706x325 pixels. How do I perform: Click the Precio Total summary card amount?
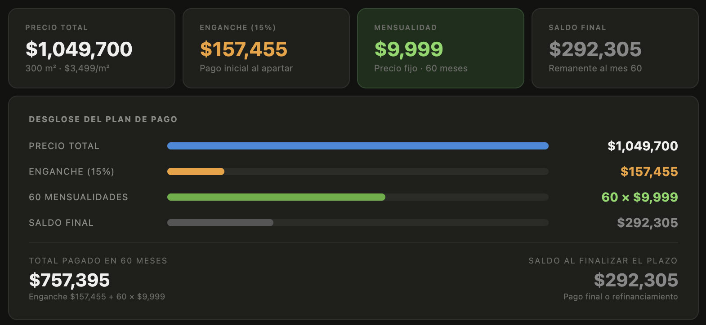click(x=79, y=49)
